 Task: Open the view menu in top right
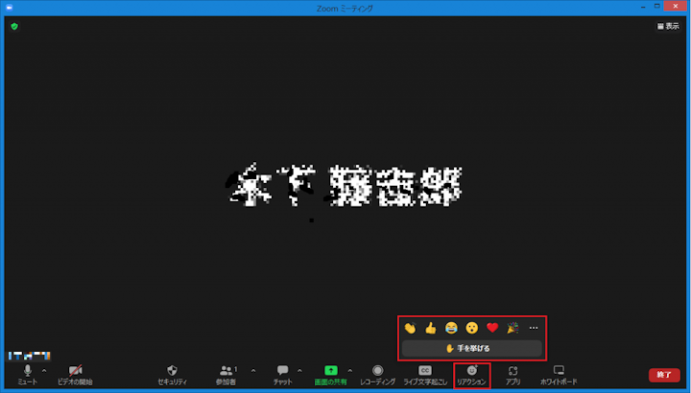[x=667, y=26]
